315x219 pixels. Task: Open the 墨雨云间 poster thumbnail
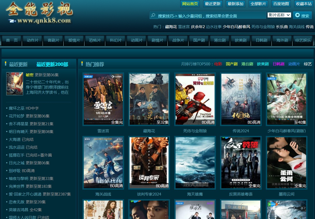[x=287, y=163]
